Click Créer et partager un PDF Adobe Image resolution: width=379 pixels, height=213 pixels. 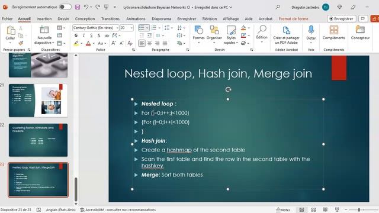(x=286, y=35)
